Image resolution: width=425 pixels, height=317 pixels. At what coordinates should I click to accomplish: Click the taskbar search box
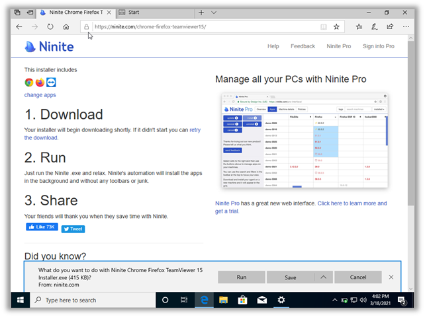click(93, 300)
